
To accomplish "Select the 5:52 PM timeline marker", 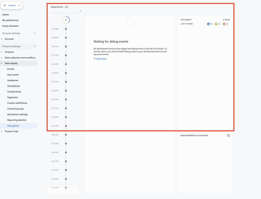I will pos(66,99).
